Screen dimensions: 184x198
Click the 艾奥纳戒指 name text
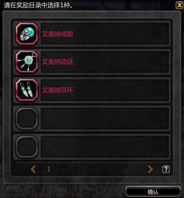[57, 34]
